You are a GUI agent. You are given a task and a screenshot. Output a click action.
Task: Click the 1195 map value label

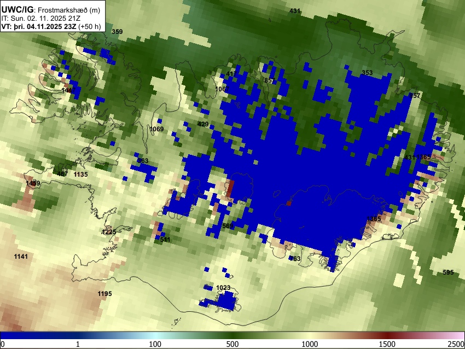(x=105, y=294)
